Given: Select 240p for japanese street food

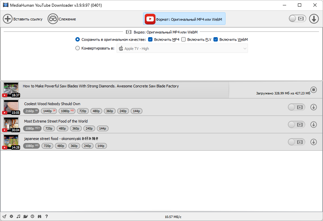Looking at the screenshot, I should pos(87,146).
